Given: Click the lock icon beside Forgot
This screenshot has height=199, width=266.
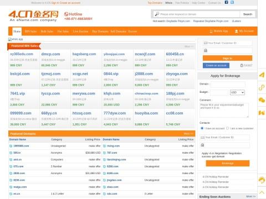Looking at the screenshot, I should pyautogui.click(x=242, y=65).
